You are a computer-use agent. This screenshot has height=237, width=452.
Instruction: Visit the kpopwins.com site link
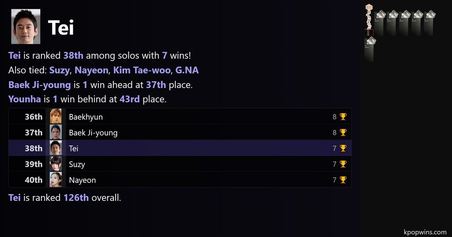tap(425, 232)
